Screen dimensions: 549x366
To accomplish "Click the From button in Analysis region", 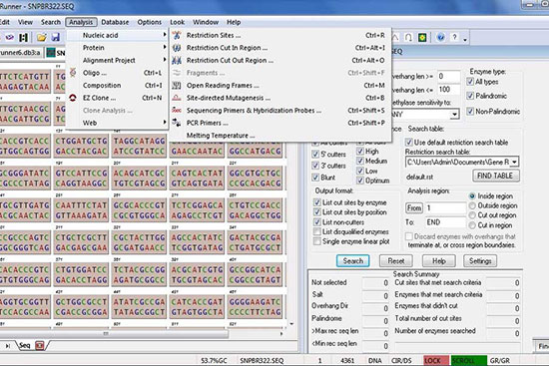I will tap(414, 208).
